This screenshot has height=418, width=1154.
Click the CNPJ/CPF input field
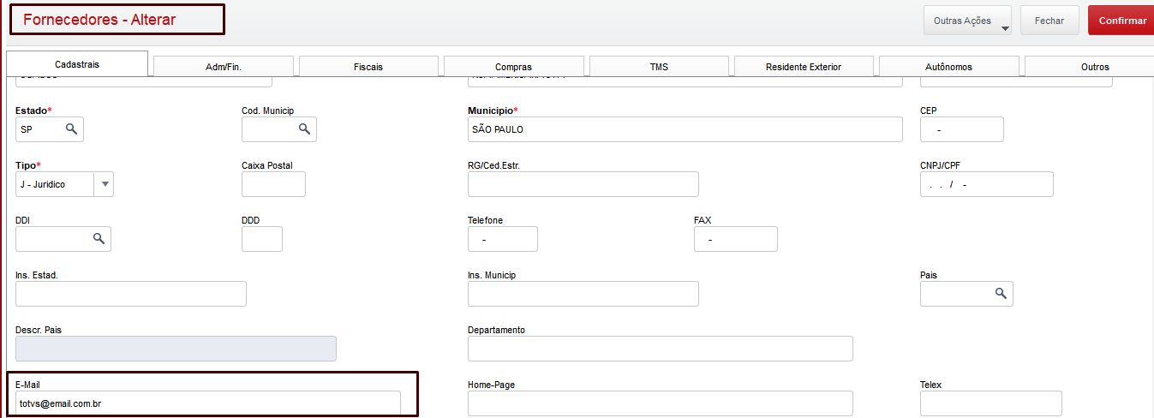click(987, 184)
